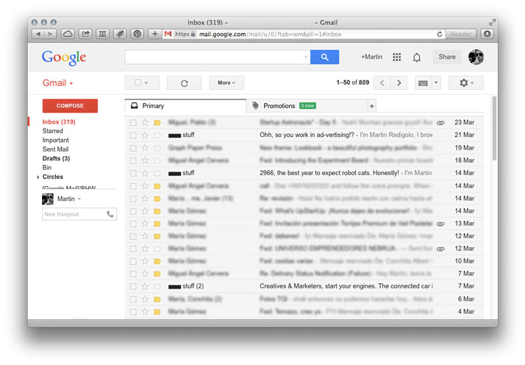Check the 10 Mar email checkbox
The height and width of the screenshot is (365, 525).
pyautogui.click(x=133, y=261)
